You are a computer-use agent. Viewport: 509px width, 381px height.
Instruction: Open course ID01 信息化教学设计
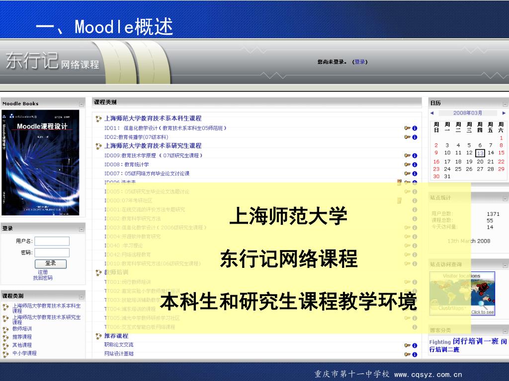(165, 128)
